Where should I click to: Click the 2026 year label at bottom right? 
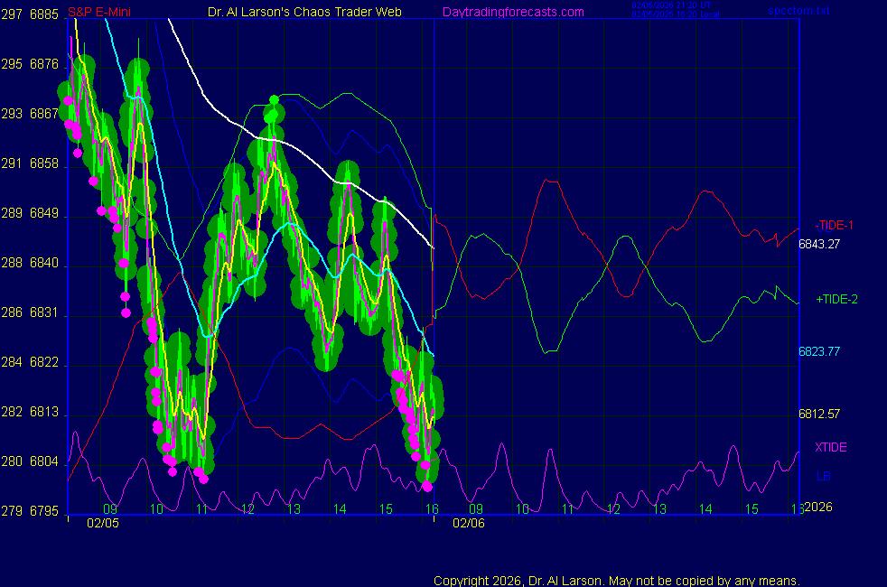coord(818,508)
